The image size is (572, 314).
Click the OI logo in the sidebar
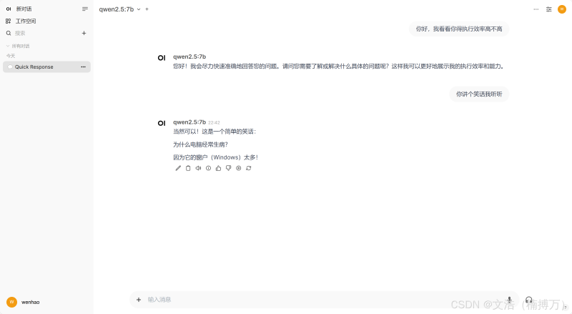(x=9, y=9)
